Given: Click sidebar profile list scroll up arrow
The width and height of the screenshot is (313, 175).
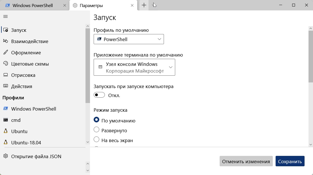Looking at the screenshot, I should coord(88,26).
